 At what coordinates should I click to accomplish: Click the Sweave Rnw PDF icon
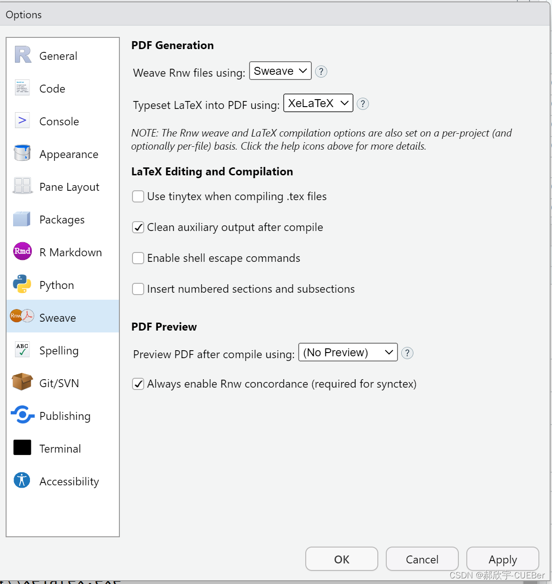click(22, 317)
